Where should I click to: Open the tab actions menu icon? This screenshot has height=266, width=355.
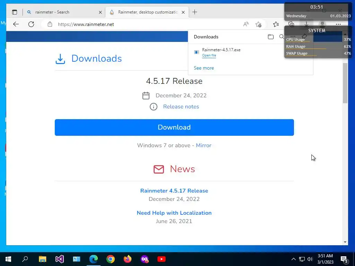point(15,12)
